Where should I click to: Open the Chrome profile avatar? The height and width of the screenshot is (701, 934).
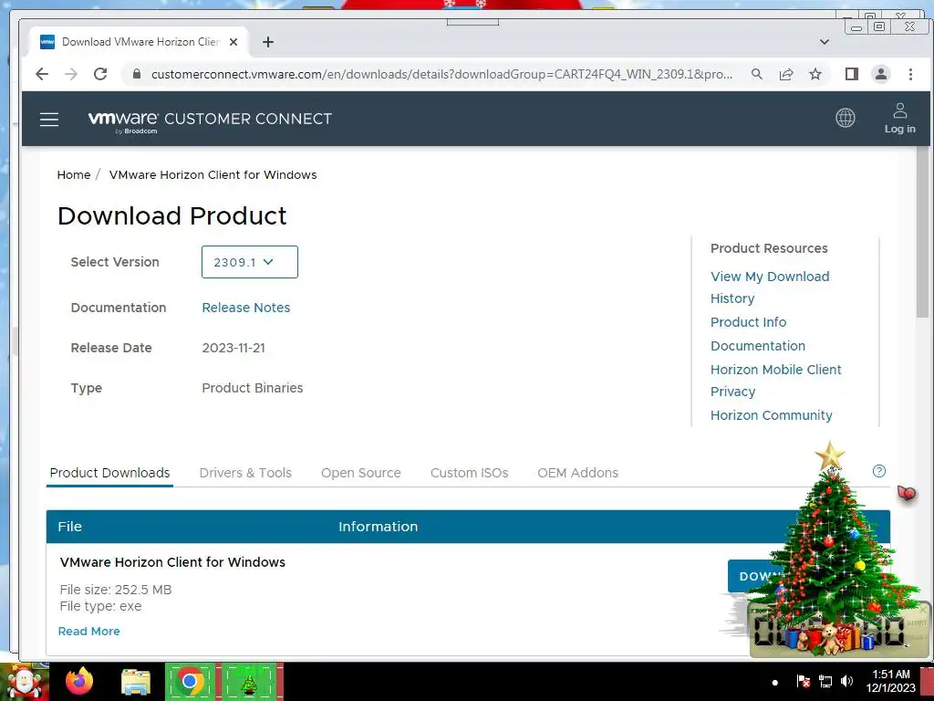click(881, 74)
